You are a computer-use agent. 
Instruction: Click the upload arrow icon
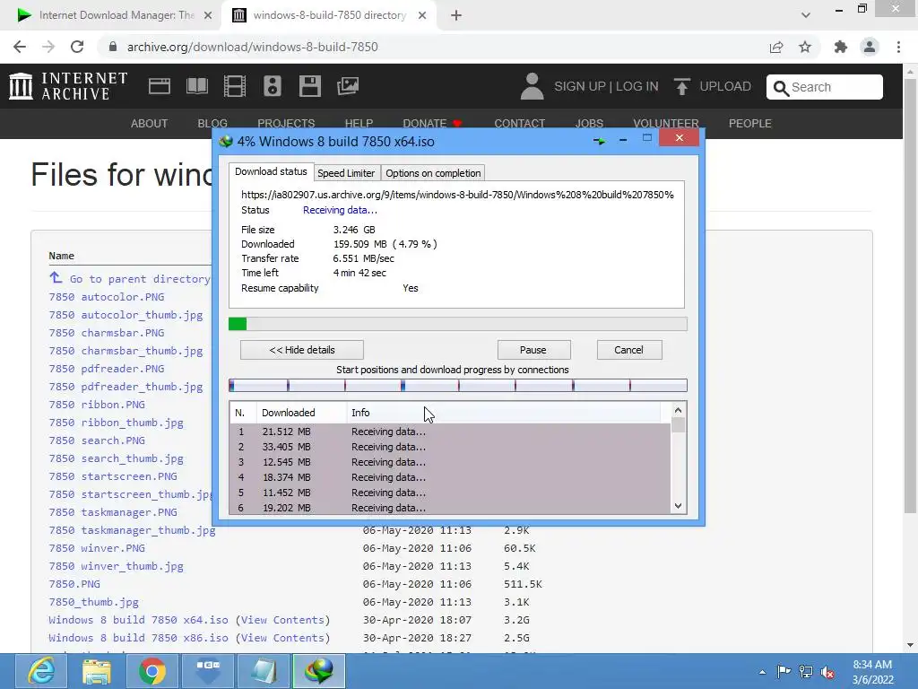click(x=681, y=86)
